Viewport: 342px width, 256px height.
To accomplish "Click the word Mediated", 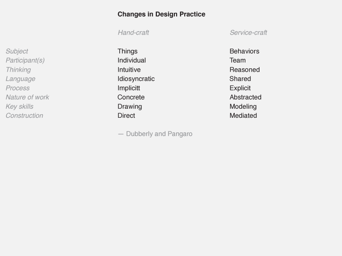I will click(243, 116).
